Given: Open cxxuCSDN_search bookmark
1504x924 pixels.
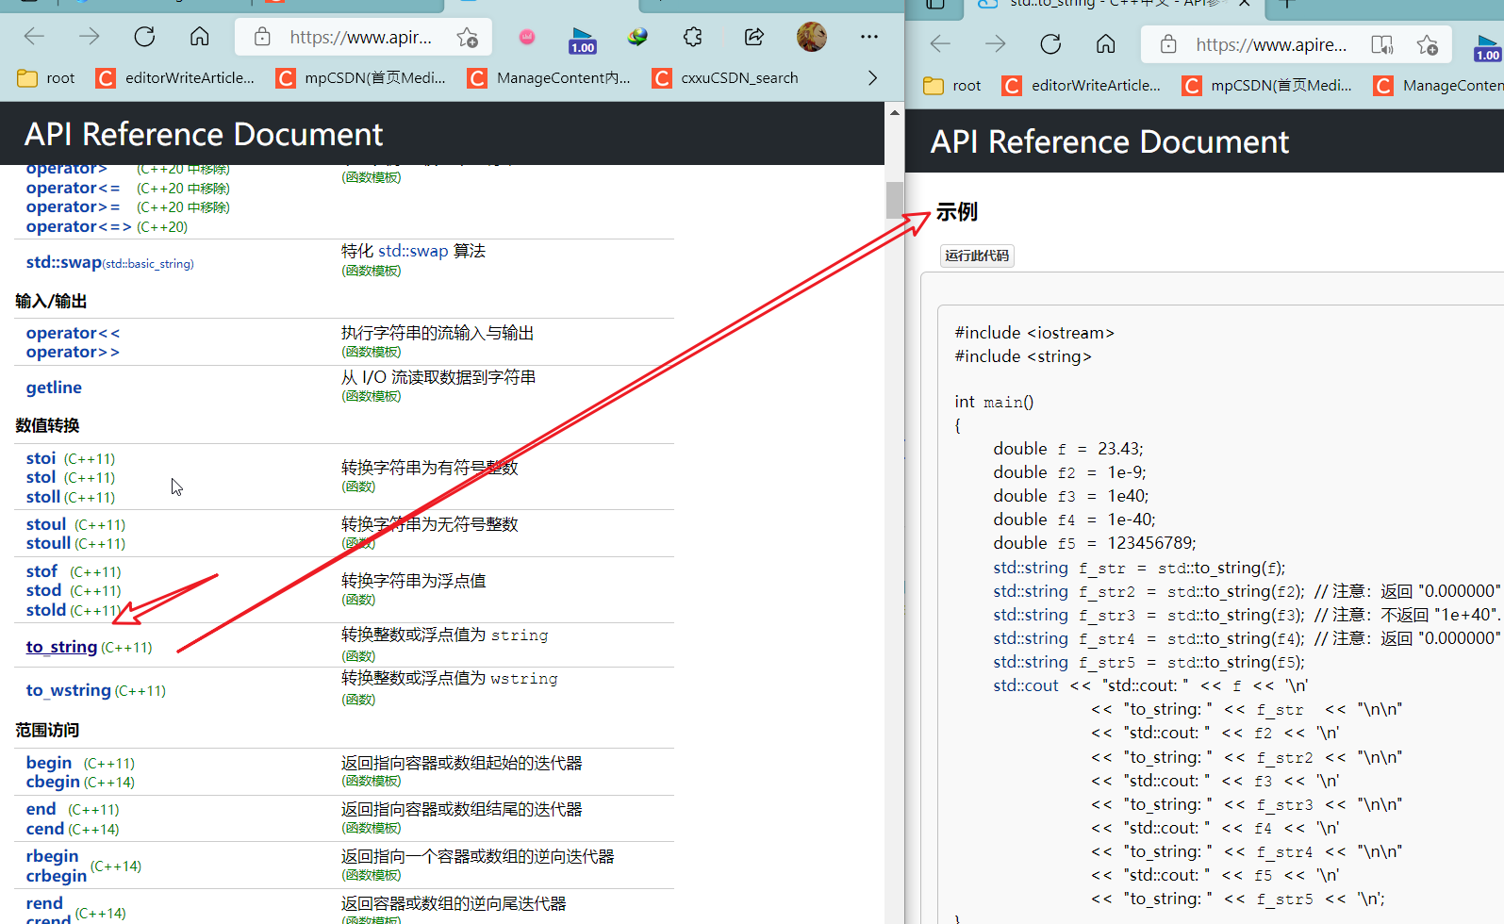Looking at the screenshot, I should (726, 78).
